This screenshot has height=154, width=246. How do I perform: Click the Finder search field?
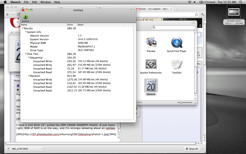174,27
